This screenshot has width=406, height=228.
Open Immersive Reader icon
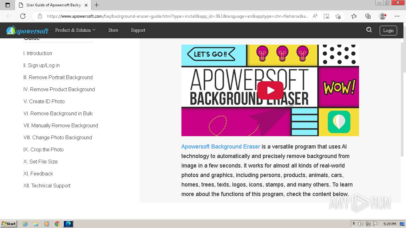pos(326,16)
